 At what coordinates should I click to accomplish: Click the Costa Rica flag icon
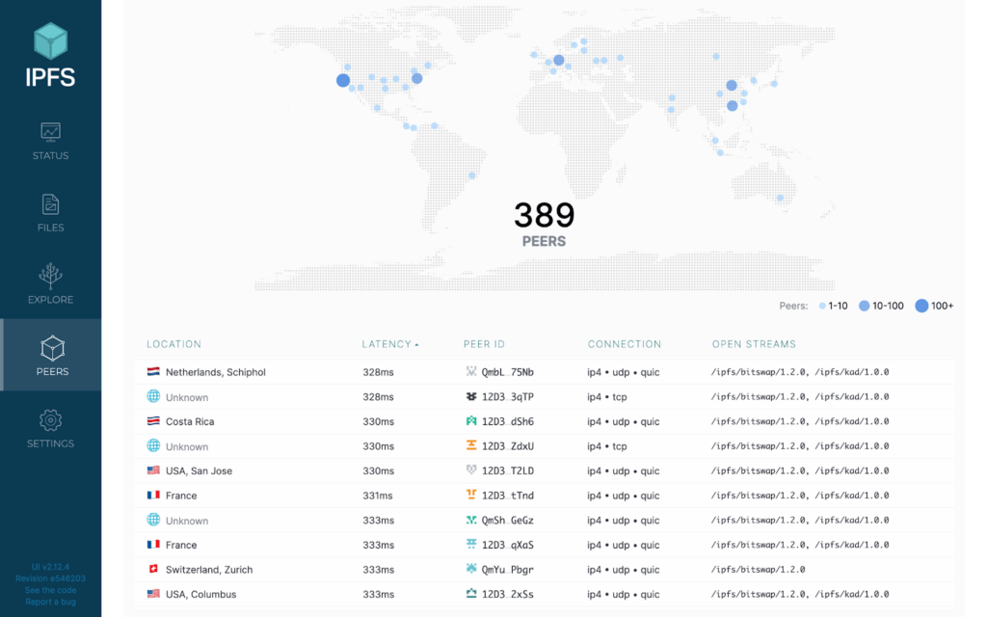pyautogui.click(x=153, y=421)
